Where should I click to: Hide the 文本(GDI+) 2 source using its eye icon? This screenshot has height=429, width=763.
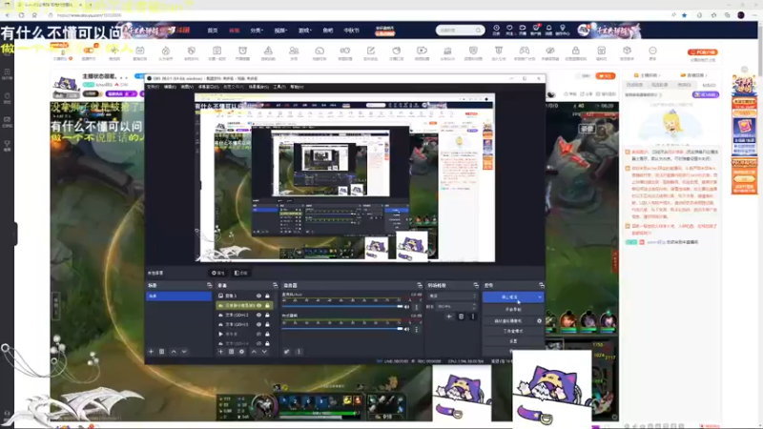click(258, 316)
